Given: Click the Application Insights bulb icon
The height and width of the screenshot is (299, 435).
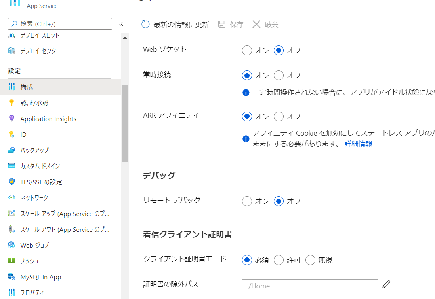Looking at the screenshot, I should pyautogui.click(x=11, y=119).
